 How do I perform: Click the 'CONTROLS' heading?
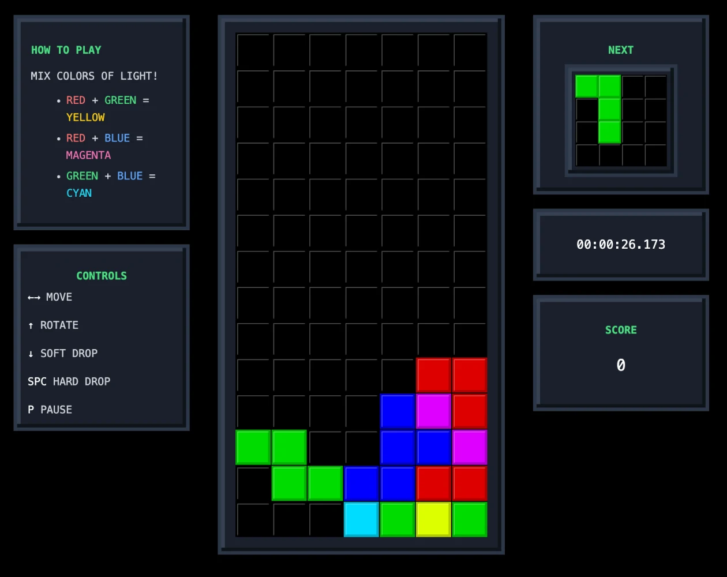point(102,276)
